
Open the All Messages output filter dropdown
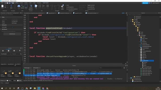point(28,68)
